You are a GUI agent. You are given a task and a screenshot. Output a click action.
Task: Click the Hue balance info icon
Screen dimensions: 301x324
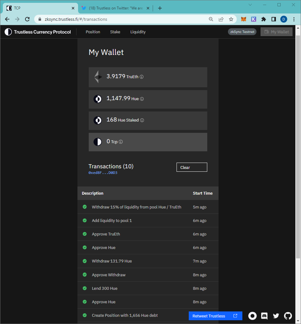click(x=142, y=99)
